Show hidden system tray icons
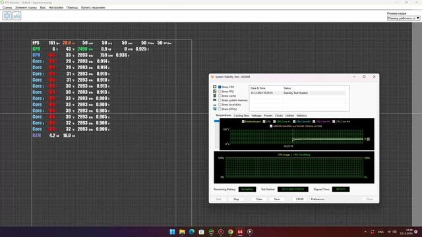The height and width of the screenshot is (237, 422). (365, 232)
